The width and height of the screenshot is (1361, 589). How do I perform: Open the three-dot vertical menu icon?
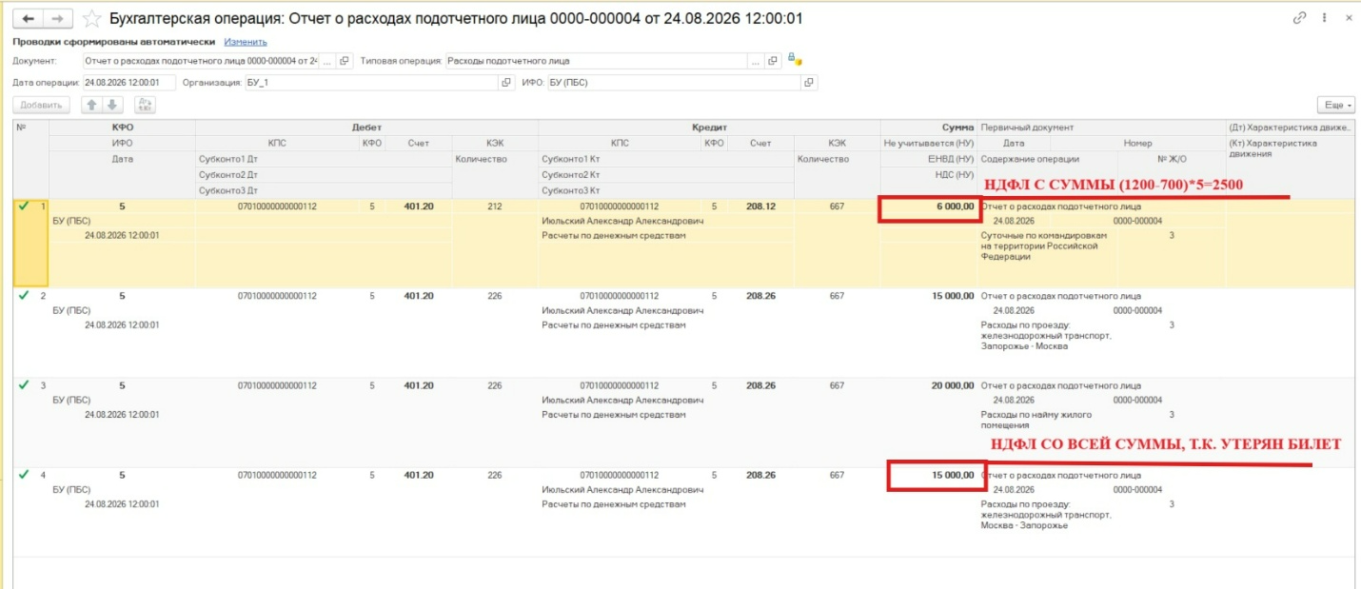tap(1326, 18)
